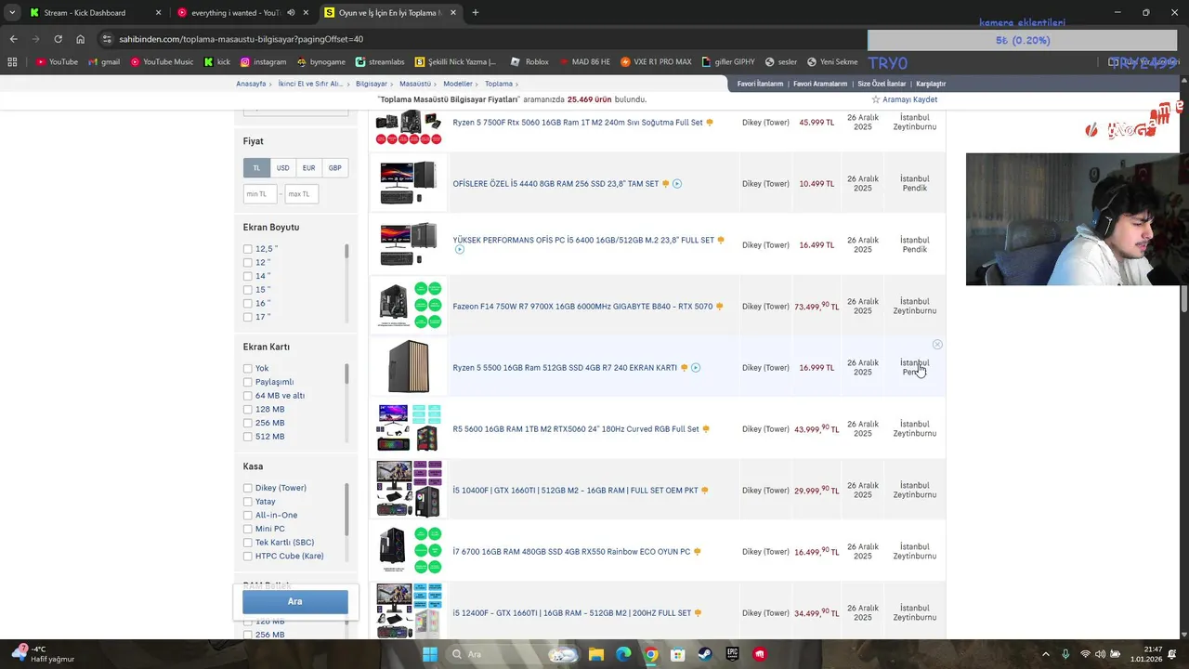Open Steam from taskbar
This screenshot has height=669, width=1189.
point(705,654)
